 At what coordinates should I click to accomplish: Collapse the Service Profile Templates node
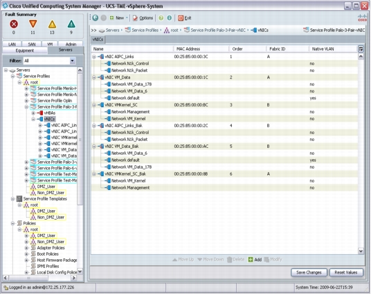pyautogui.click(x=12, y=199)
